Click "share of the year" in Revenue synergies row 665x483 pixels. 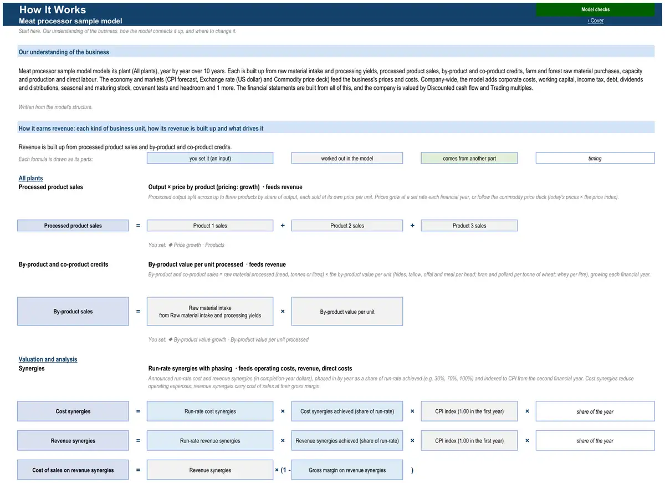[x=595, y=441]
